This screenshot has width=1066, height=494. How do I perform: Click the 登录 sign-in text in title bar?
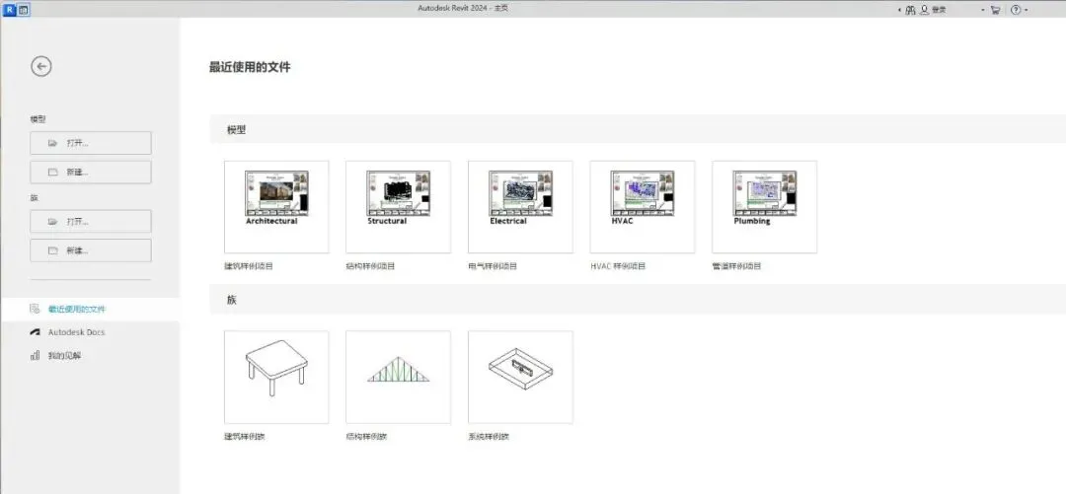[x=939, y=10]
